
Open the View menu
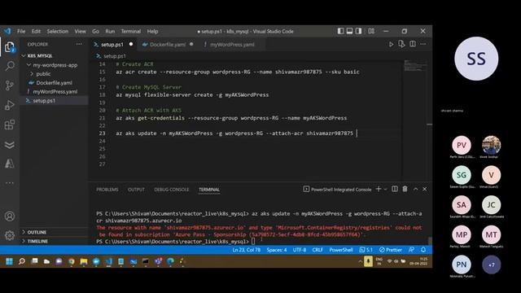click(x=80, y=31)
